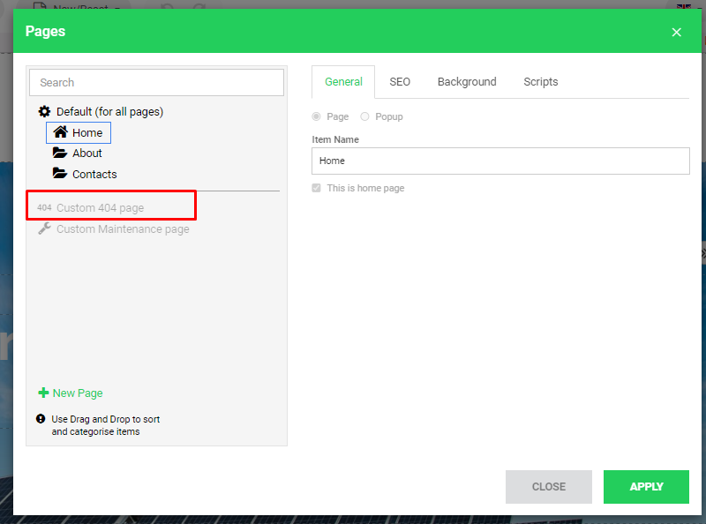Click the wrench Maintenance page icon

coord(44,228)
